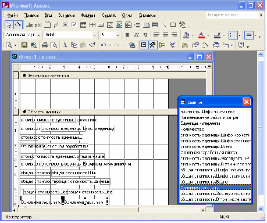Align text right
Screen dimensions: 267x223
pos(175,35)
